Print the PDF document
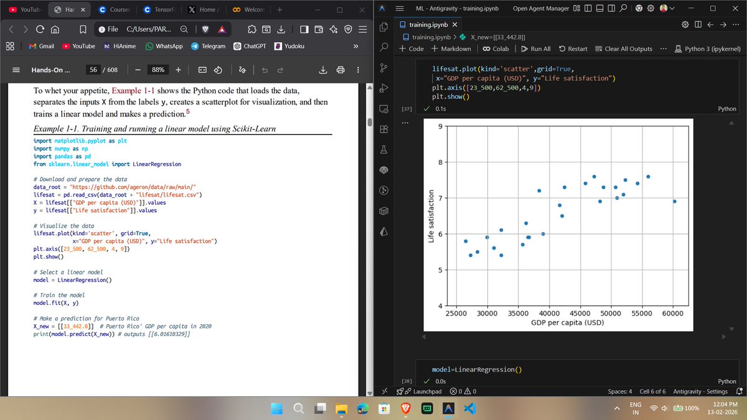This screenshot has height=420, width=747. pyautogui.click(x=341, y=70)
